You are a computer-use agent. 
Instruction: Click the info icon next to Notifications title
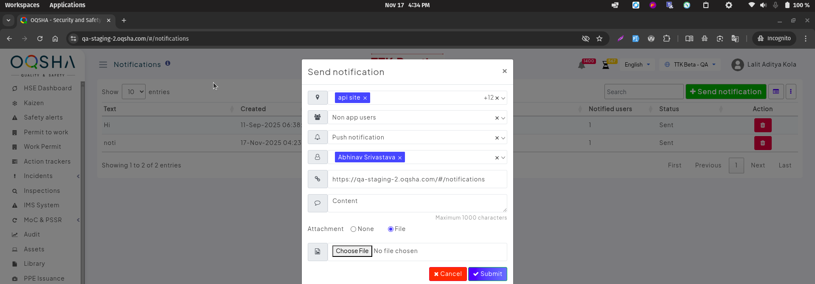[x=168, y=64]
